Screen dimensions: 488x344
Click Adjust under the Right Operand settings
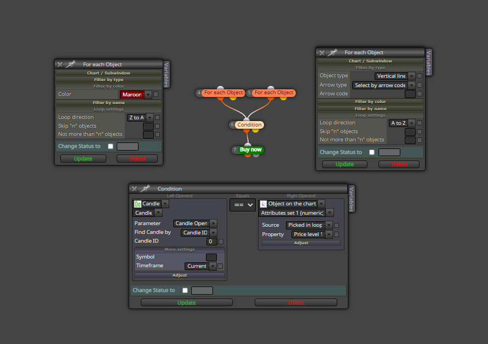(301, 243)
